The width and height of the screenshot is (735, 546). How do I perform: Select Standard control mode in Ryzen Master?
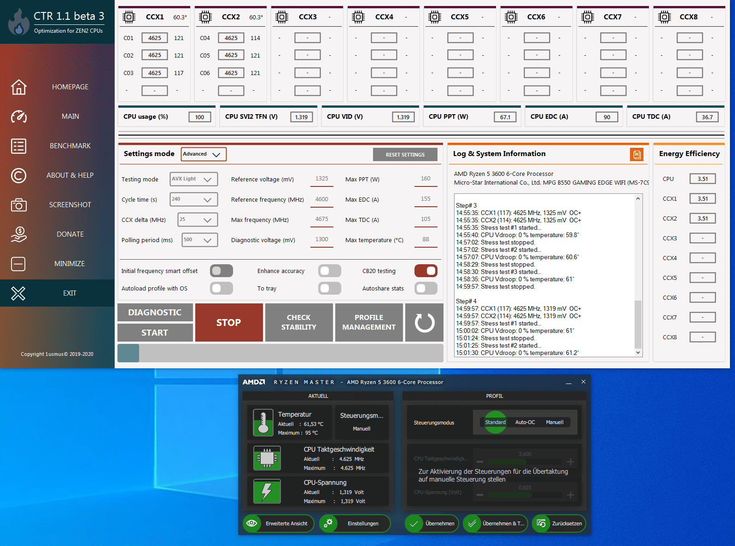pos(496,422)
